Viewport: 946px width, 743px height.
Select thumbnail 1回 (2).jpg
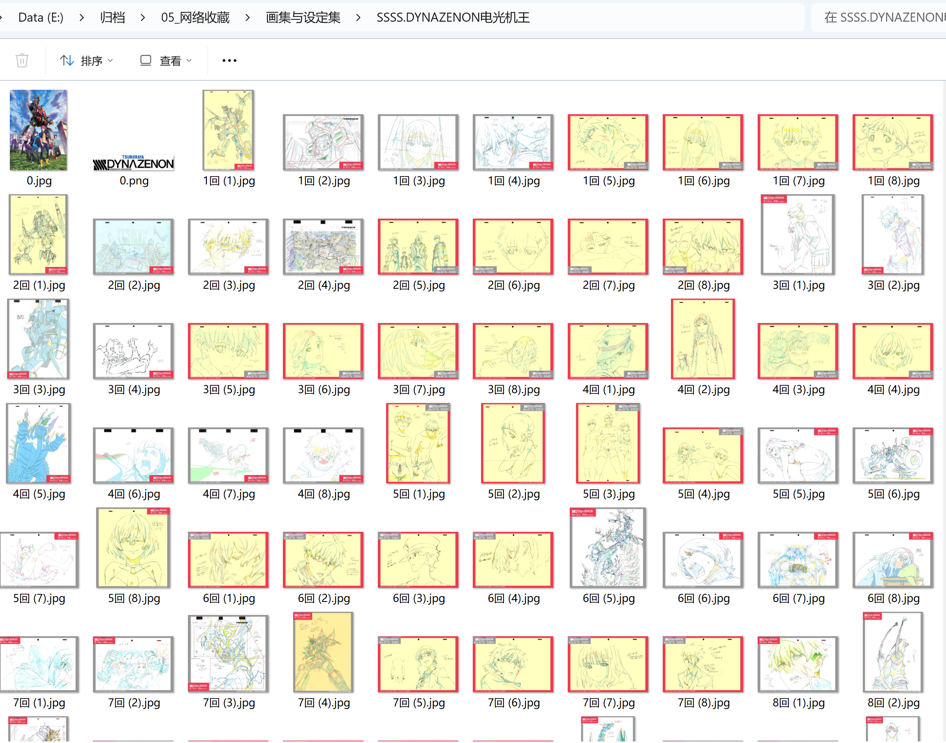pos(323,142)
